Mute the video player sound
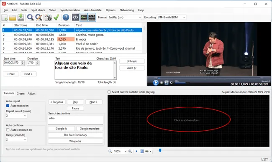 167,83
